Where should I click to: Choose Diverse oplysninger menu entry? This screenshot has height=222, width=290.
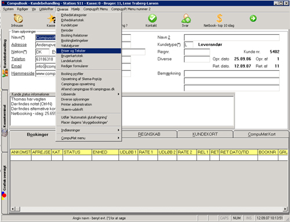point(89,99)
